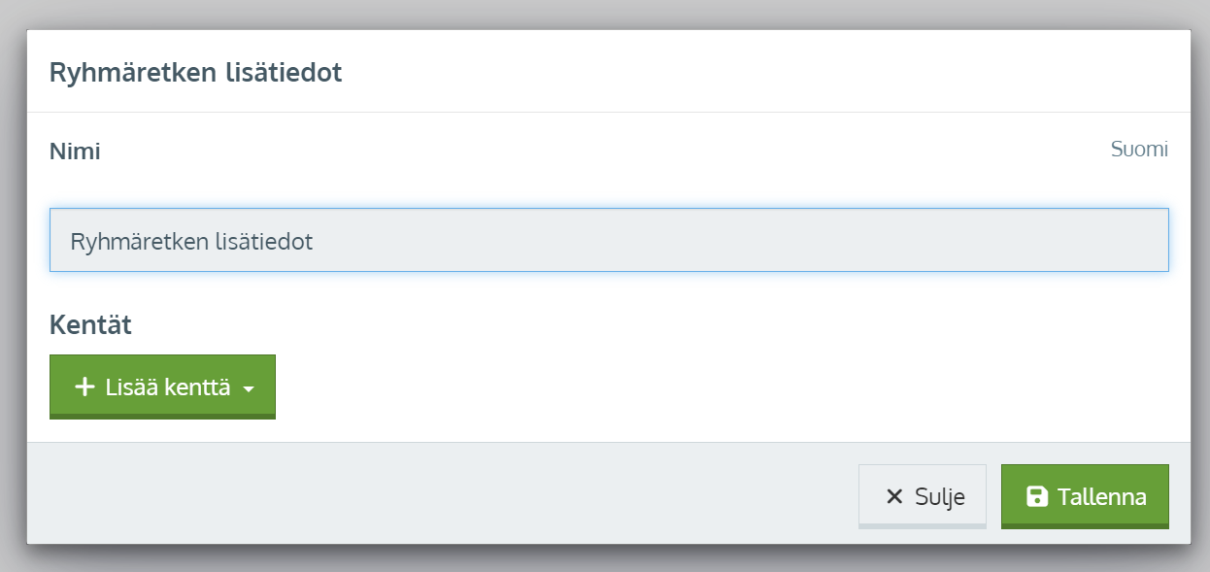Click the Lisää kenttä label text
The height and width of the screenshot is (572, 1210).
pyautogui.click(x=168, y=387)
